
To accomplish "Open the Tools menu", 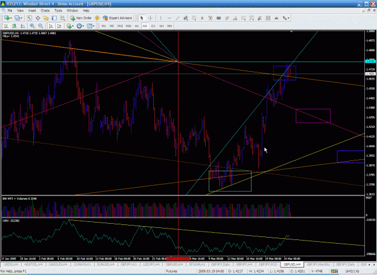I will pos(58,11).
